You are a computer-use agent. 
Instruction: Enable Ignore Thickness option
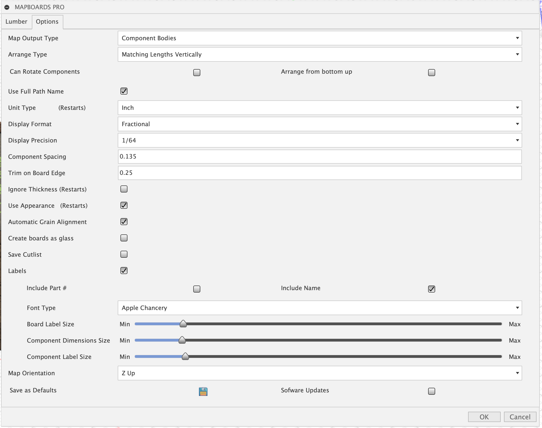tap(124, 189)
